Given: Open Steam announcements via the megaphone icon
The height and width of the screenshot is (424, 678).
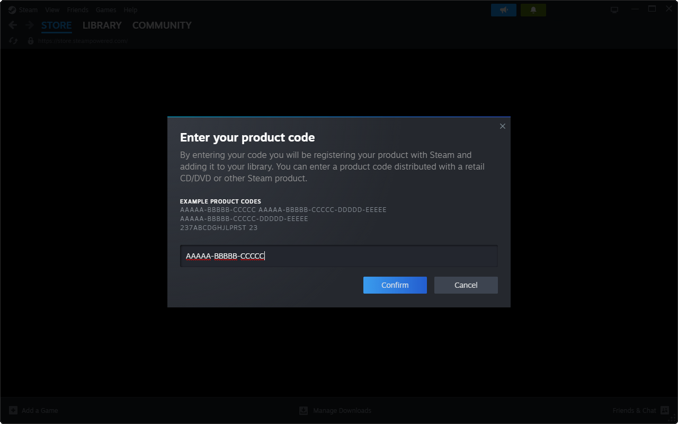Looking at the screenshot, I should click(x=503, y=10).
